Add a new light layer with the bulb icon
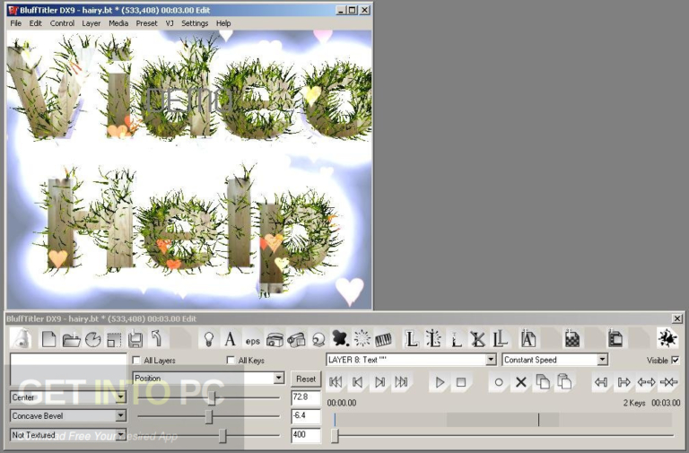 [209, 339]
